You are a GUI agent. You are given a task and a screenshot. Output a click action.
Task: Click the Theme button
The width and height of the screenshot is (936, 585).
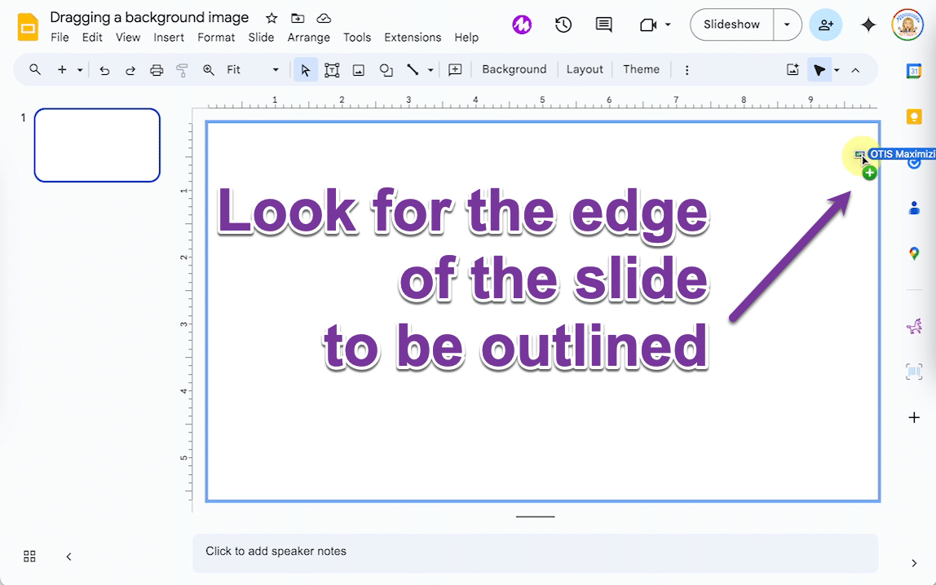[641, 69]
